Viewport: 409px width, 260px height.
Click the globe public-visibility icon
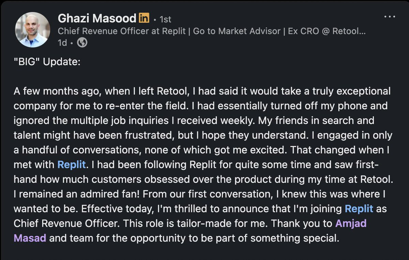(x=82, y=43)
